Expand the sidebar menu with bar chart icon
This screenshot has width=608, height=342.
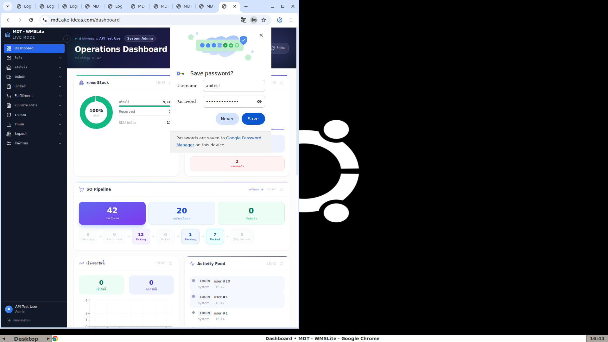pyautogui.click(x=34, y=124)
